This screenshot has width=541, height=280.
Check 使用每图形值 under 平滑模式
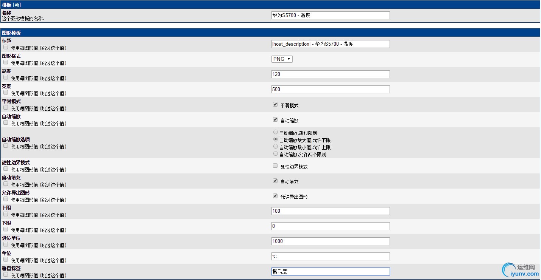tap(6, 108)
